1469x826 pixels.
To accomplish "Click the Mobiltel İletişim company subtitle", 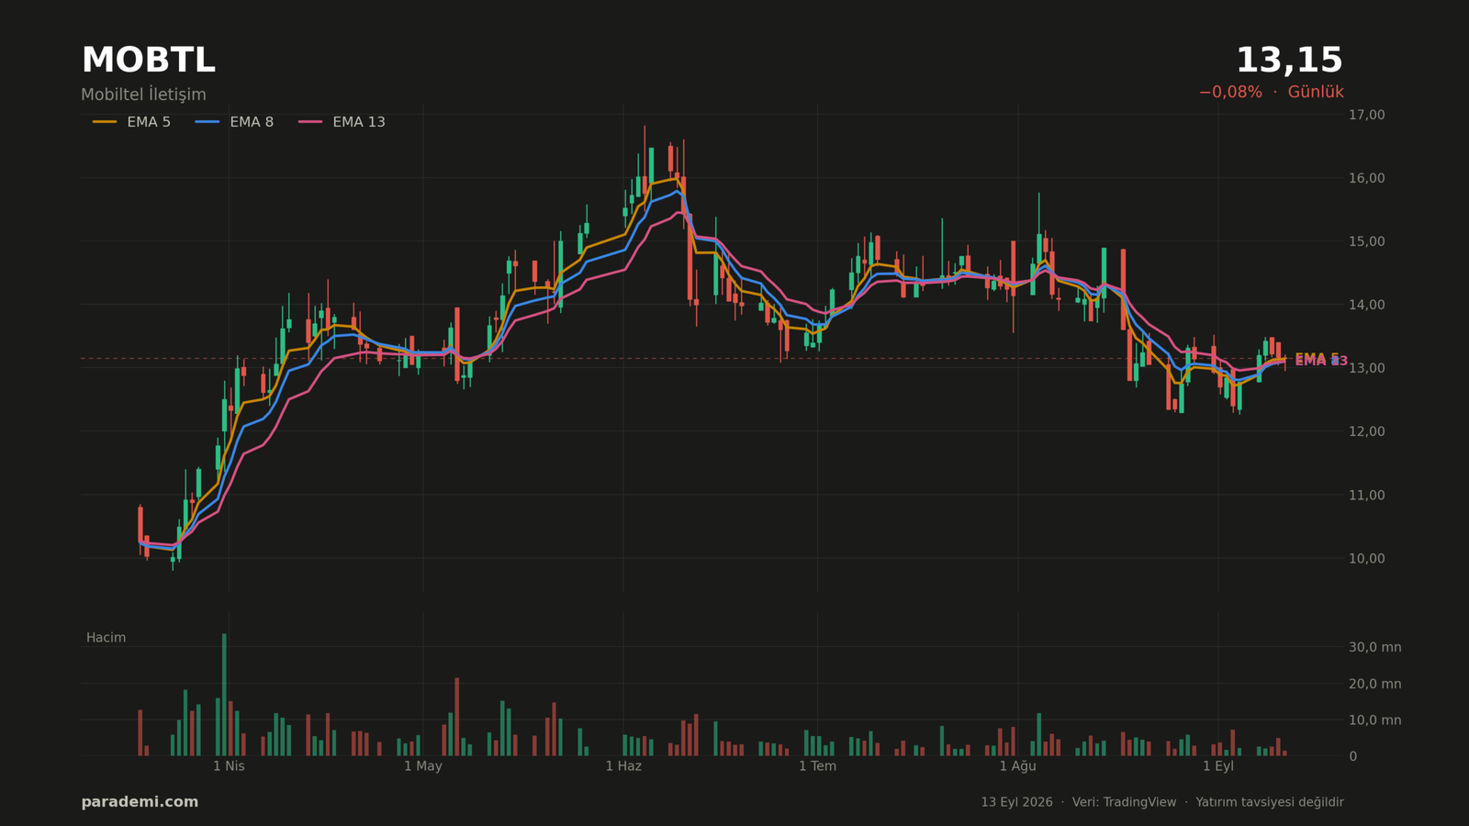I will click(x=143, y=95).
